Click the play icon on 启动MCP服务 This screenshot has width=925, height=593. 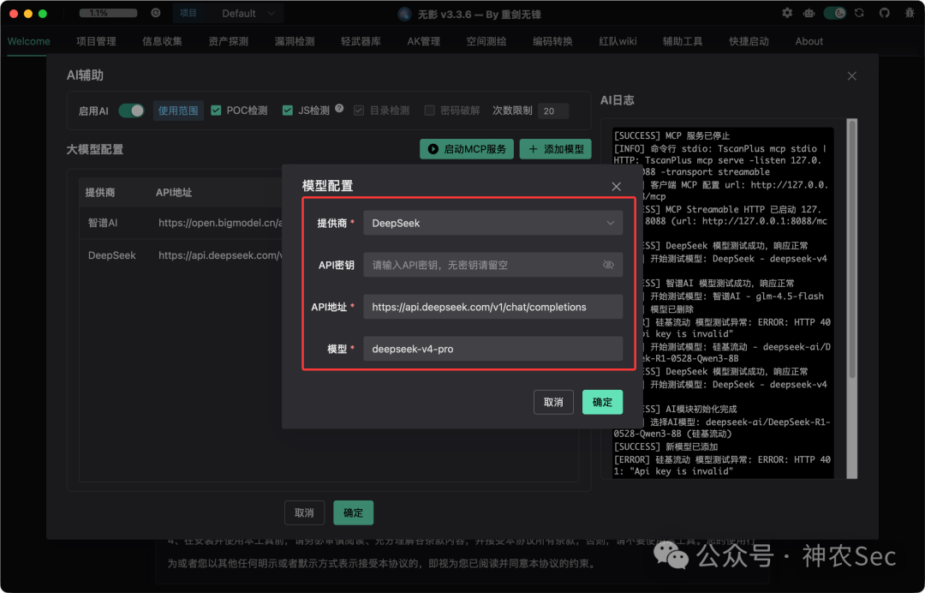[433, 149]
